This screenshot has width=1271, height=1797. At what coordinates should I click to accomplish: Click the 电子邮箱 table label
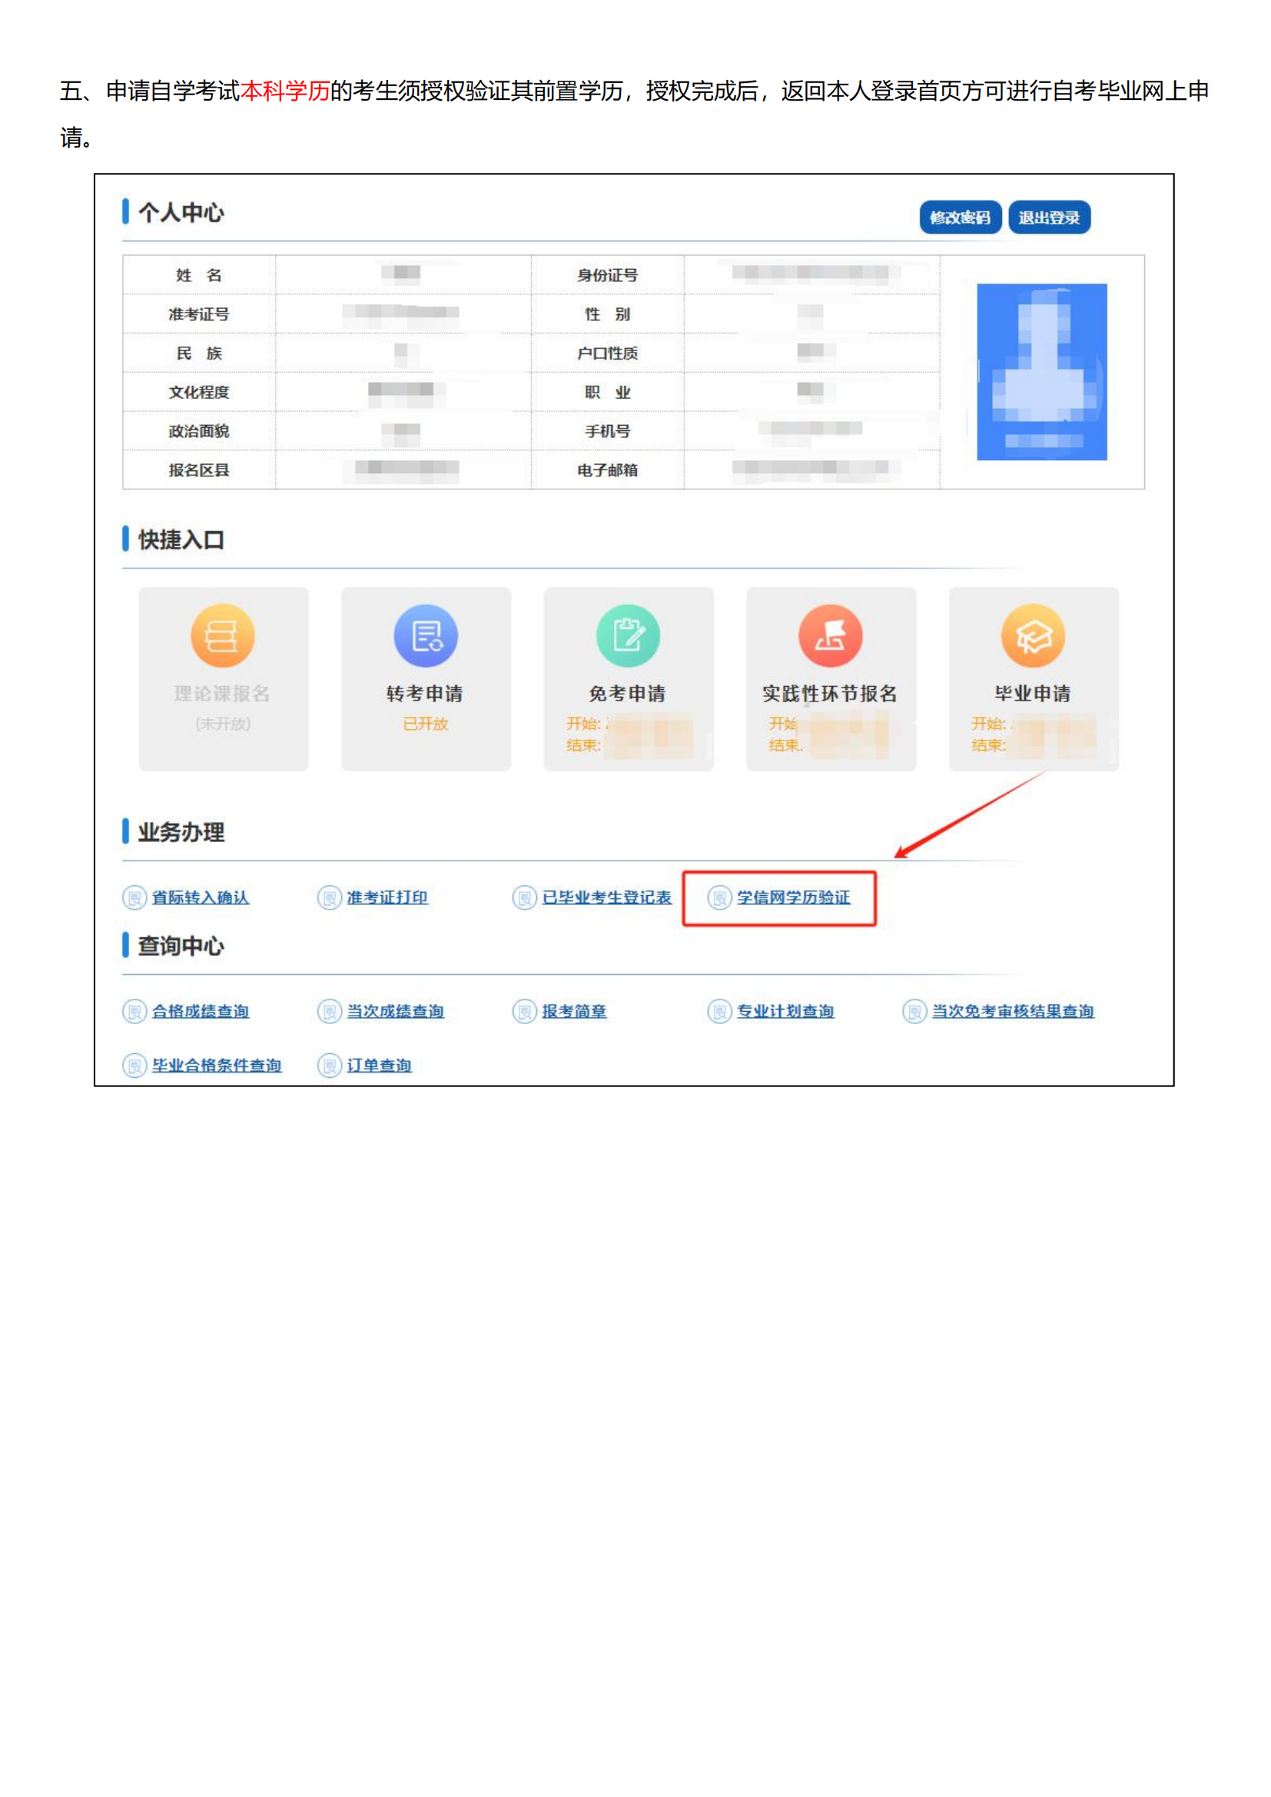(x=607, y=470)
